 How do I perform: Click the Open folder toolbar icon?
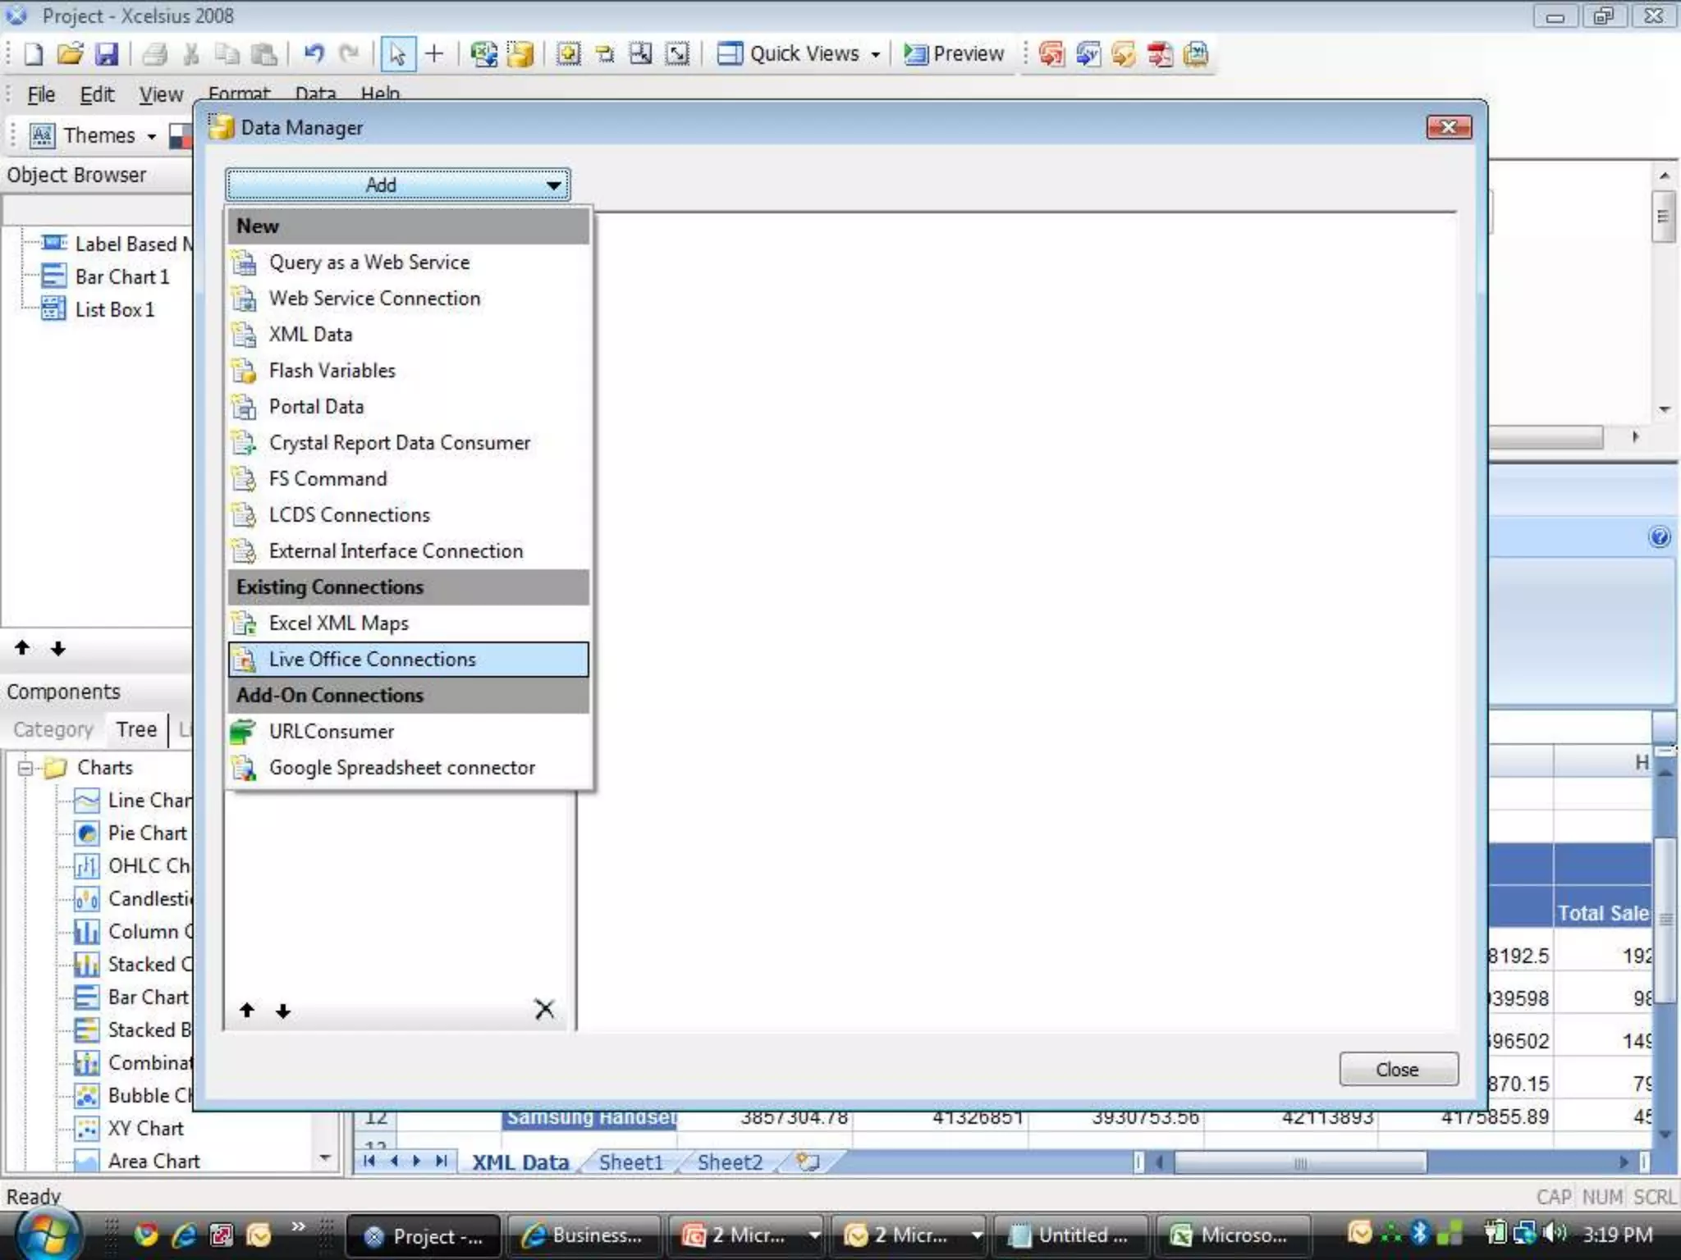pyautogui.click(x=70, y=54)
